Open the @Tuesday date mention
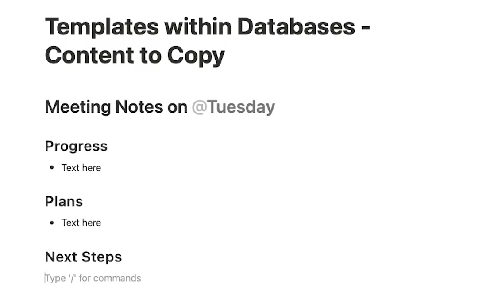 (x=233, y=107)
